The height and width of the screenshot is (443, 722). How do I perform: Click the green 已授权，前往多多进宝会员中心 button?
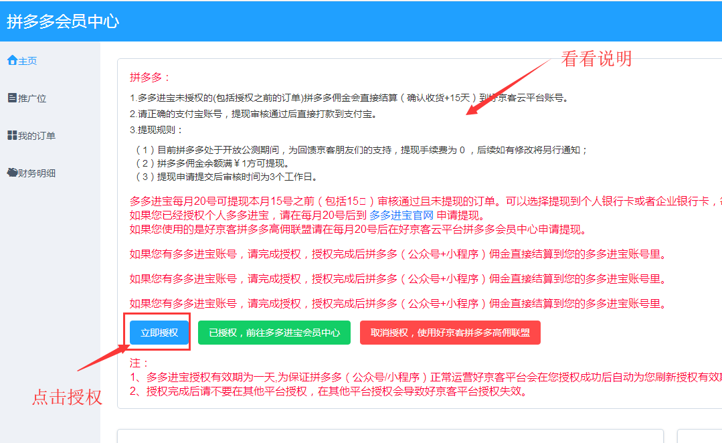point(274,333)
